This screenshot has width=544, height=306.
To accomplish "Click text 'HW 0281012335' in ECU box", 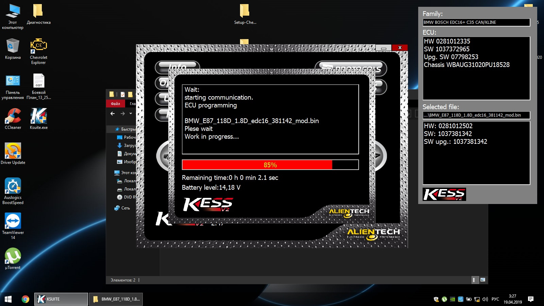I will pos(447,41).
